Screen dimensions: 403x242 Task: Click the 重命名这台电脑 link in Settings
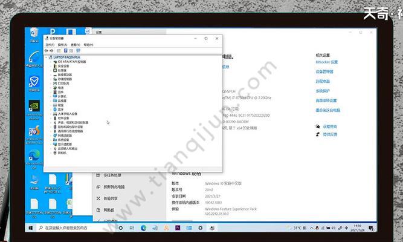coord(328,110)
